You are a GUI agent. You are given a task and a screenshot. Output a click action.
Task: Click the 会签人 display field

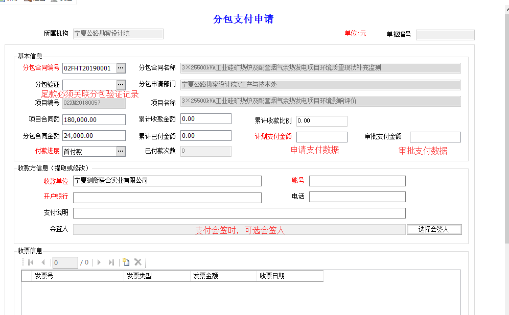(239, 229)
